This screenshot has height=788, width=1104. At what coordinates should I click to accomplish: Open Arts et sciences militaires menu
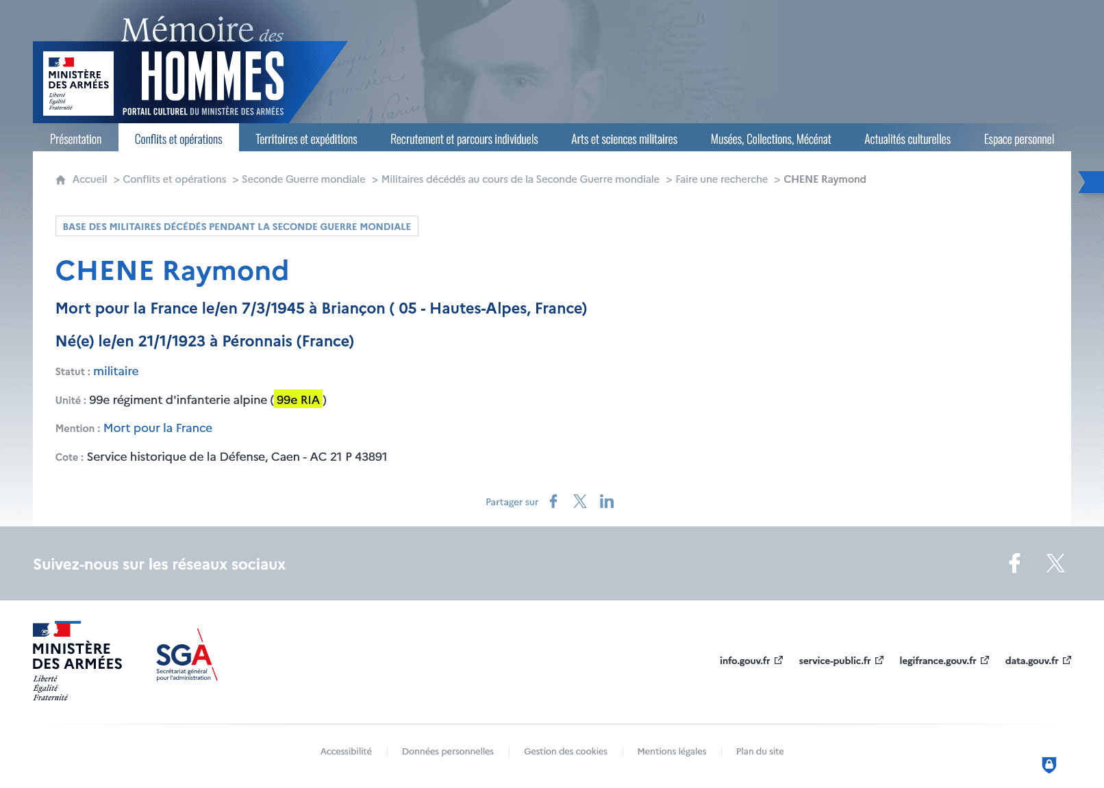pyautogui.click(x=625, y=139)
